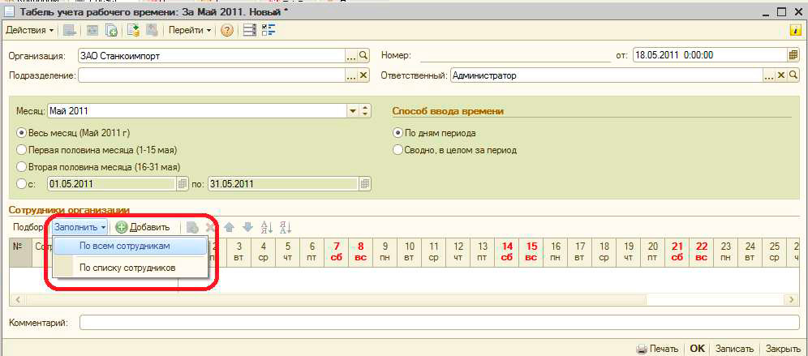Click the checklist tree icon in the toolbar

click(x=269, y=31)
